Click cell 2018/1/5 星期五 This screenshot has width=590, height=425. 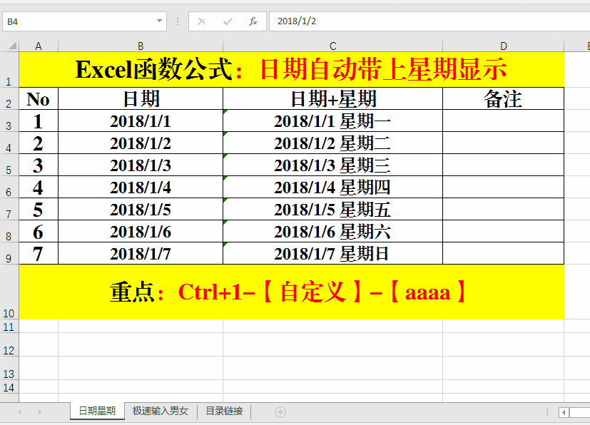tap(332, 210)
